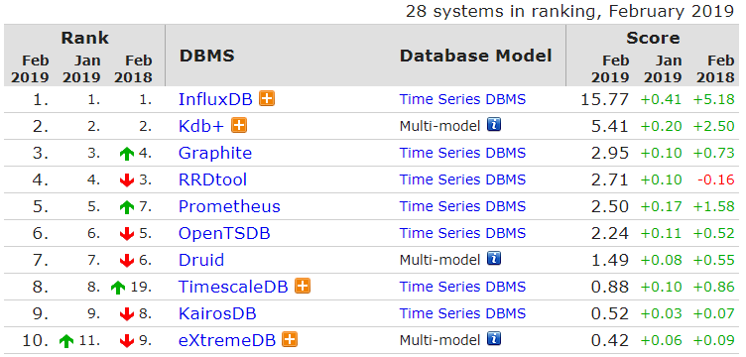Screen dimensions: 746x357
Task: Click the score value 2.95
Action: click(x=609, y=153)
